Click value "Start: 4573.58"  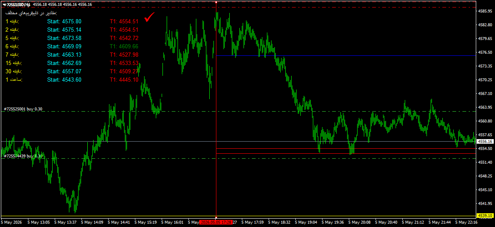click(64, 38)
